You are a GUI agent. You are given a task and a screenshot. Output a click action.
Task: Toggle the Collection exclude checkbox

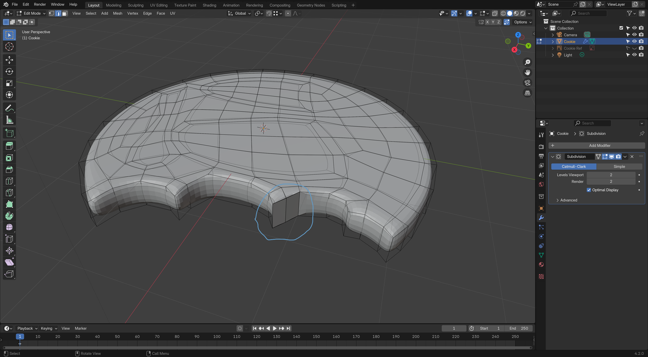[x=621, y=28]
